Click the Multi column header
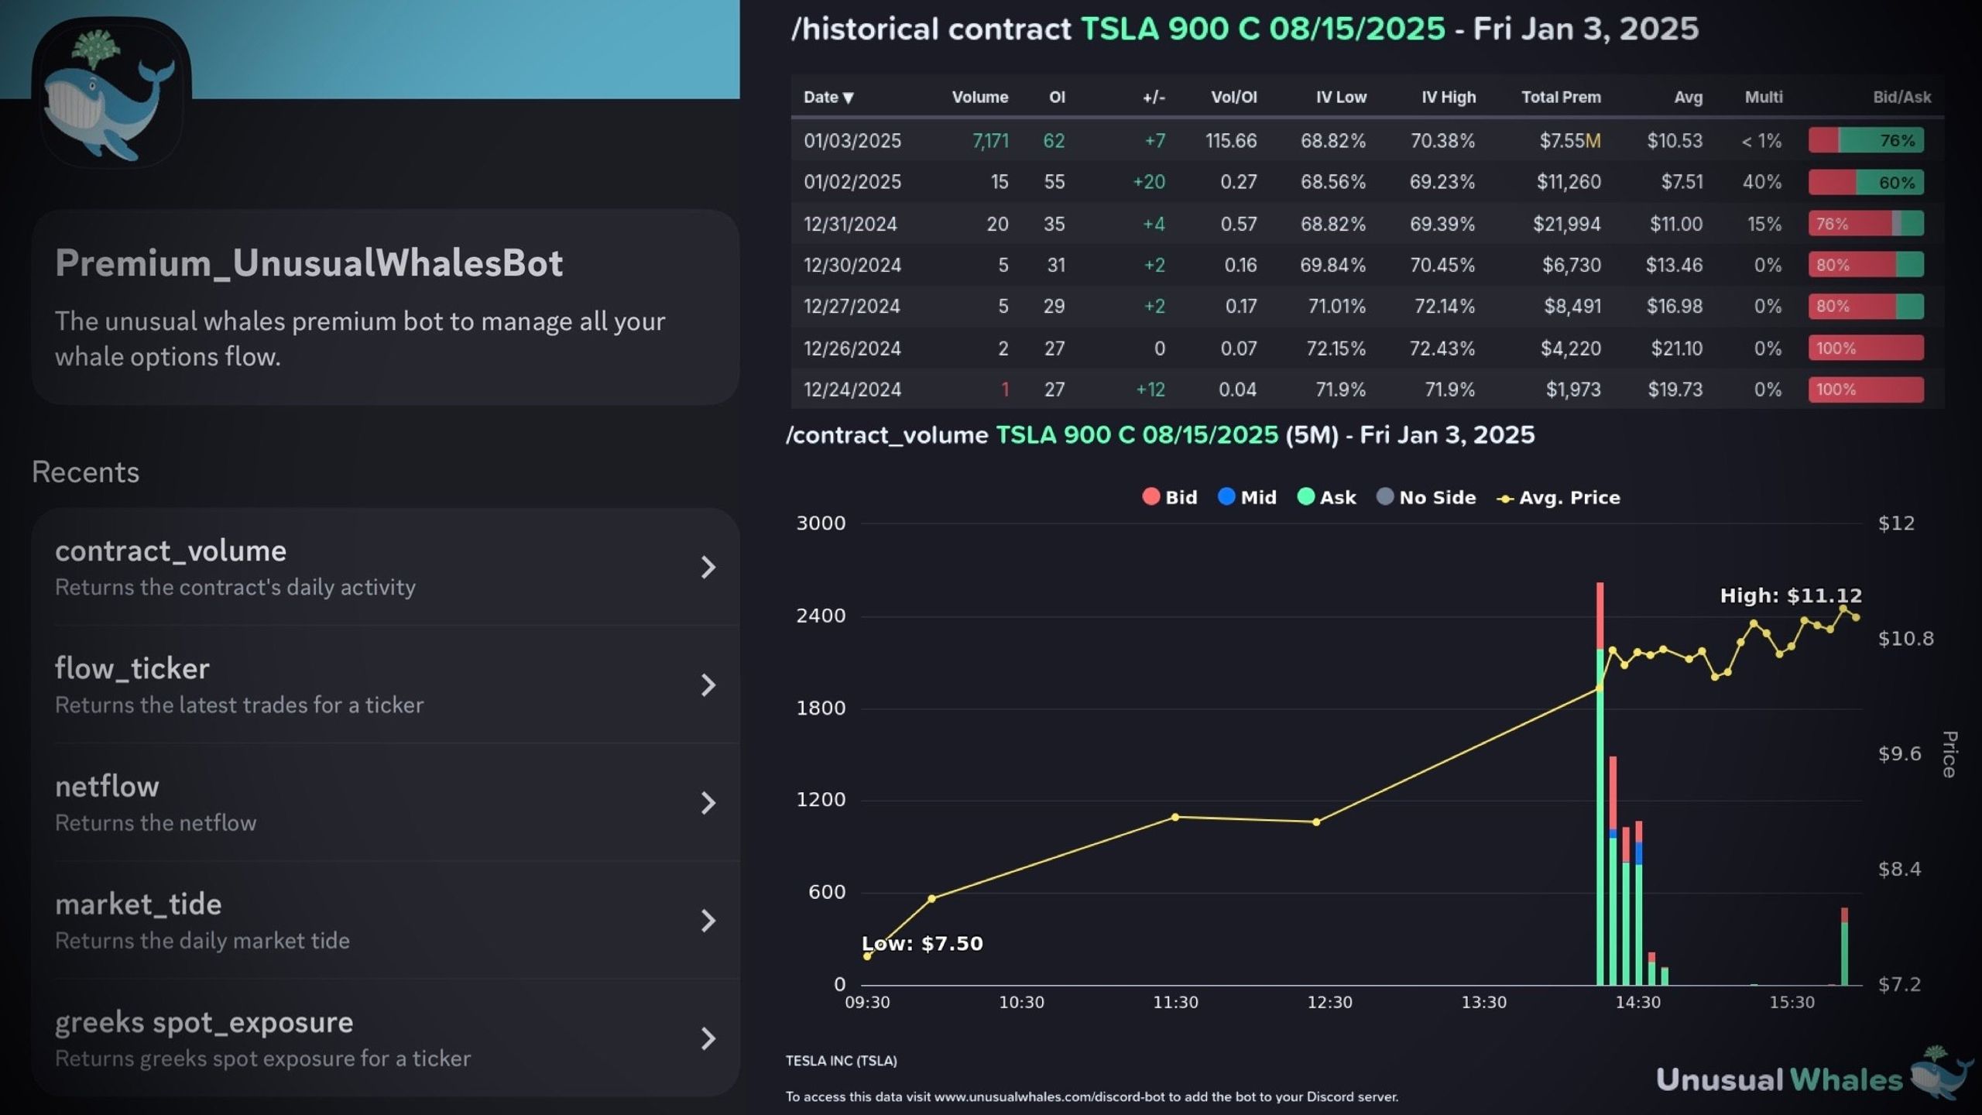The width and height of the screenshot is (1982, 1115). (x=1764, y=97)
